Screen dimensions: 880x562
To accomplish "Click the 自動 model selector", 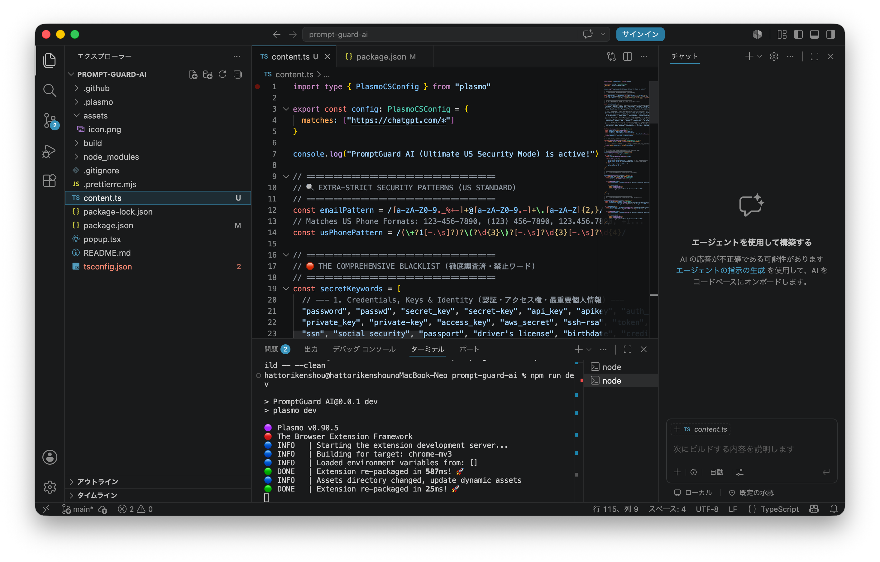I will point(717,472).
